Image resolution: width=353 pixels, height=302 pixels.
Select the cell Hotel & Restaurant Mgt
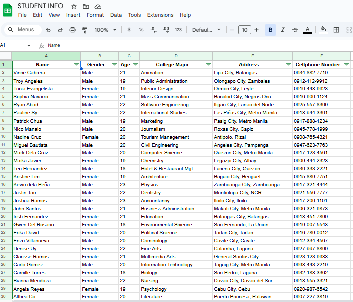176,169
